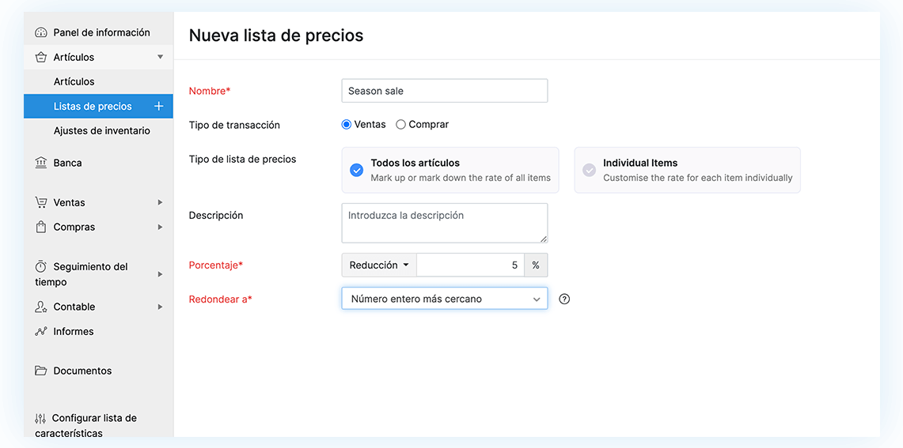Click the Descripción text area
The width and height of the screenshot is (903, 448).
[444, 223]
